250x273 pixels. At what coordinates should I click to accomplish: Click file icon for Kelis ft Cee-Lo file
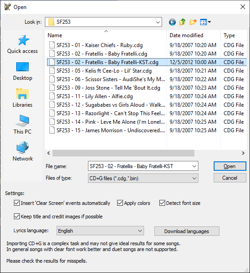click(x=52, y=71)
